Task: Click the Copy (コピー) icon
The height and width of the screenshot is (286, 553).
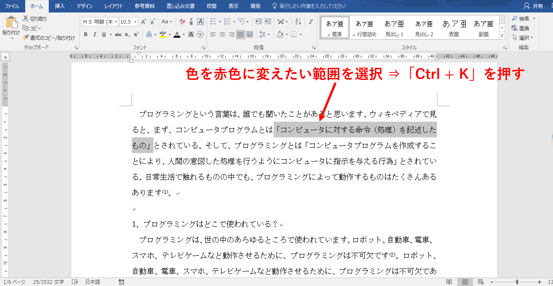Action: [25, 28]
